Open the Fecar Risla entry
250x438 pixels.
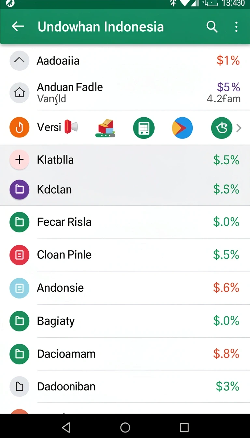pos(125,222)
